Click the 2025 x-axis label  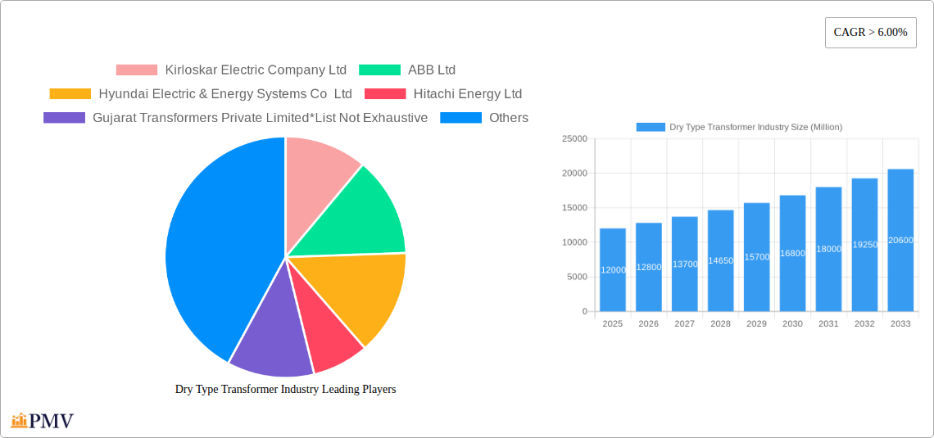(613, 323)
